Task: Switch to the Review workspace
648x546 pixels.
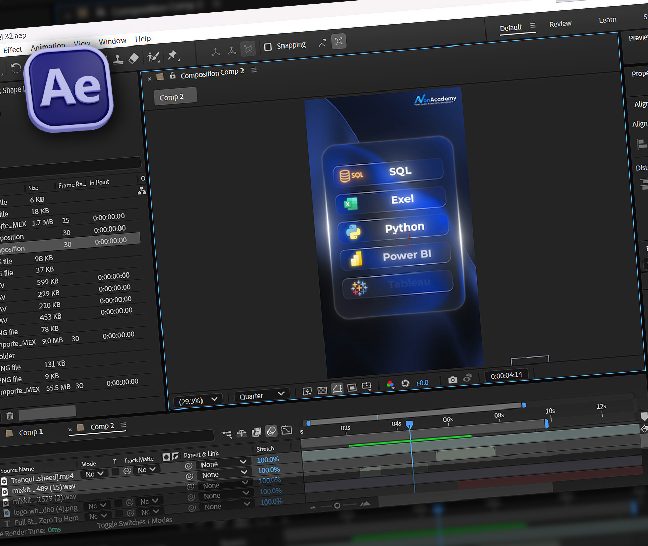Action: click(560, 24)
